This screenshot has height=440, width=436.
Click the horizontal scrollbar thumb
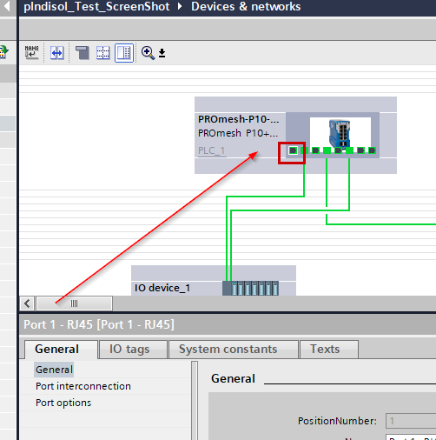click(74, 303)
